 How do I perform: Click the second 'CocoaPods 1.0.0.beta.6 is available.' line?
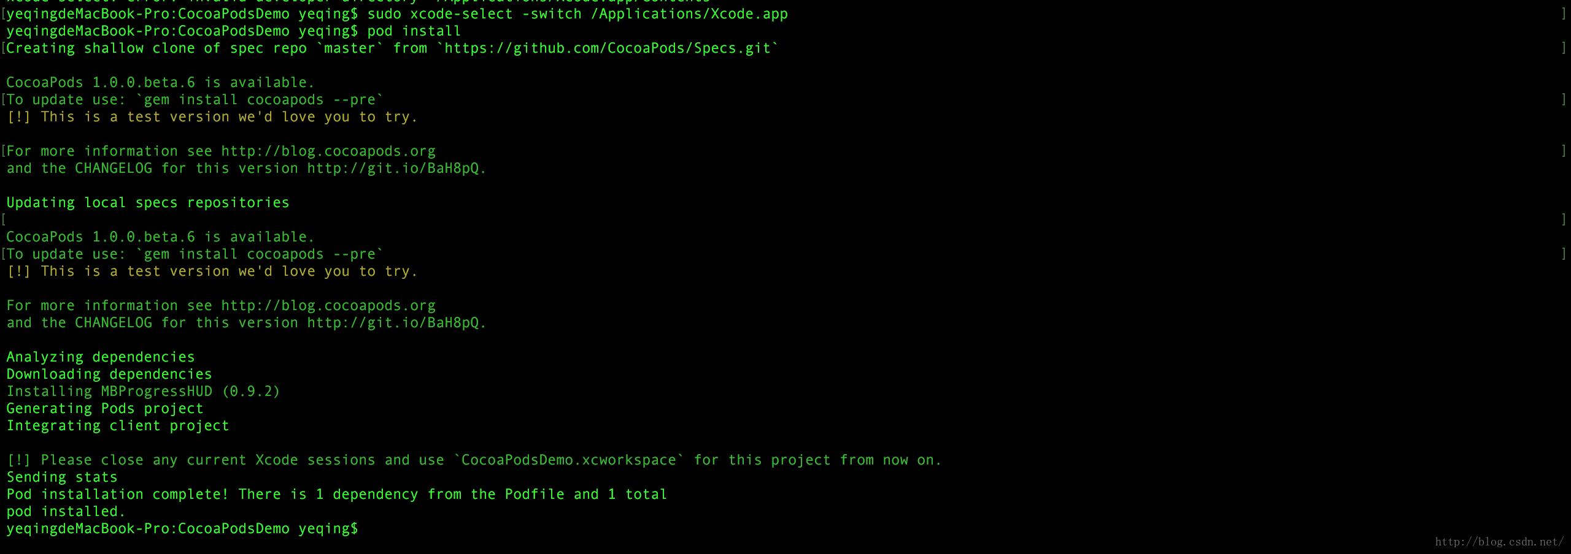pyautogui.click(x=160, y=237)
